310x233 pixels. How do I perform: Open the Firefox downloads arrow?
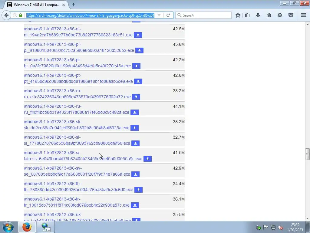258,15
